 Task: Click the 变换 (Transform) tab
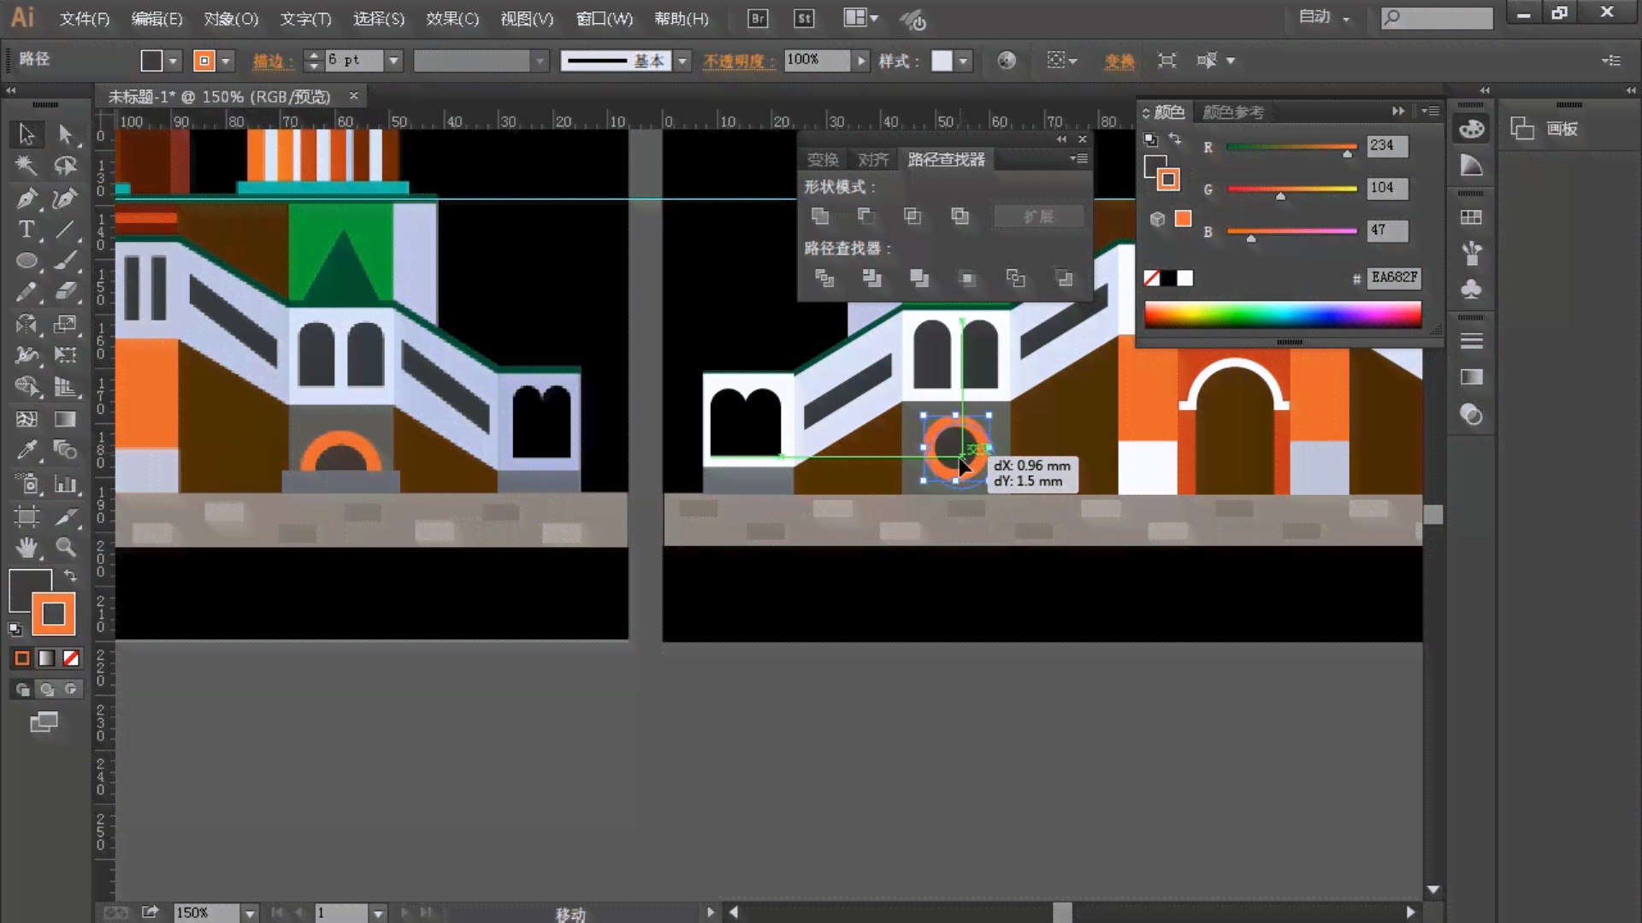(824, 159)
